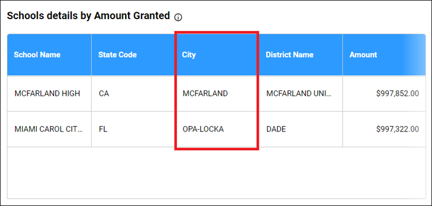Click the MCFARLAND UNI... district cell
Screen dimensions: 432x206
(x=301, y=94)
